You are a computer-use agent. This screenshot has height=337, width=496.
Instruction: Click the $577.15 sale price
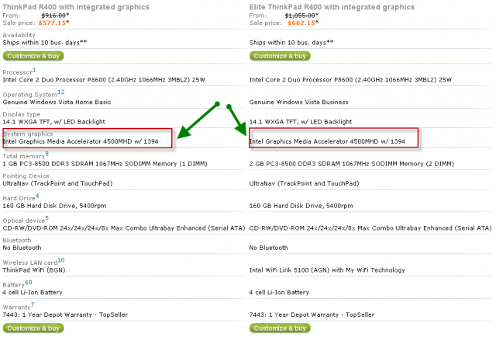[x=52, y=23]
